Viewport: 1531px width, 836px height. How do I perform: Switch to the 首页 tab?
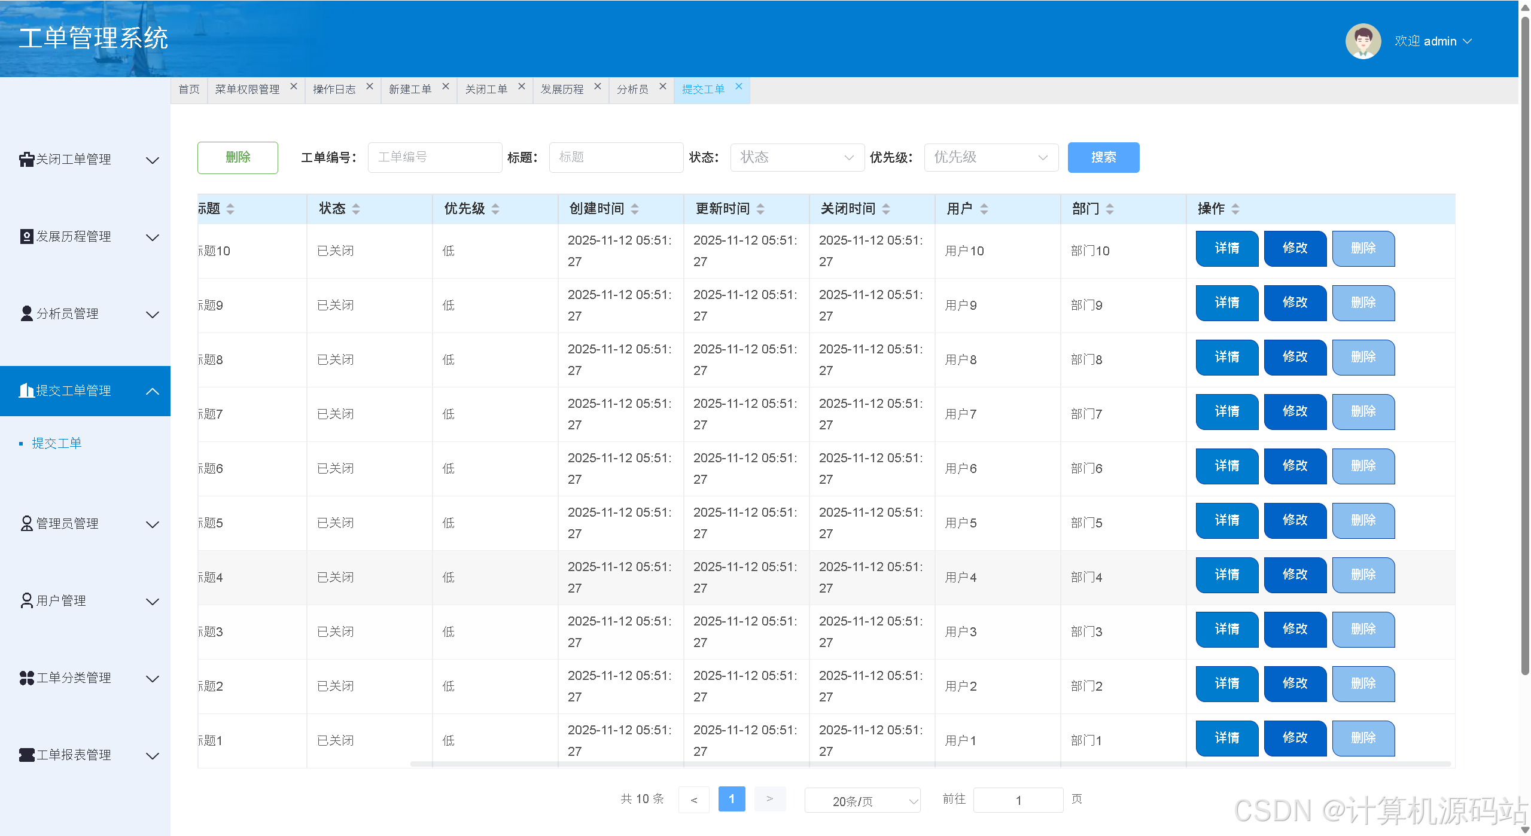(189, 90)
